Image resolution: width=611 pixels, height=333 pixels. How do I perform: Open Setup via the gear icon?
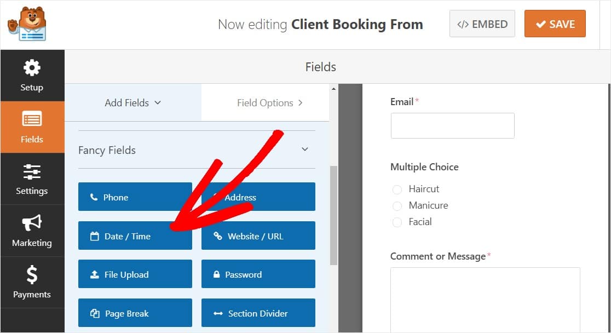pyautogui.click(x=32, y=68)
